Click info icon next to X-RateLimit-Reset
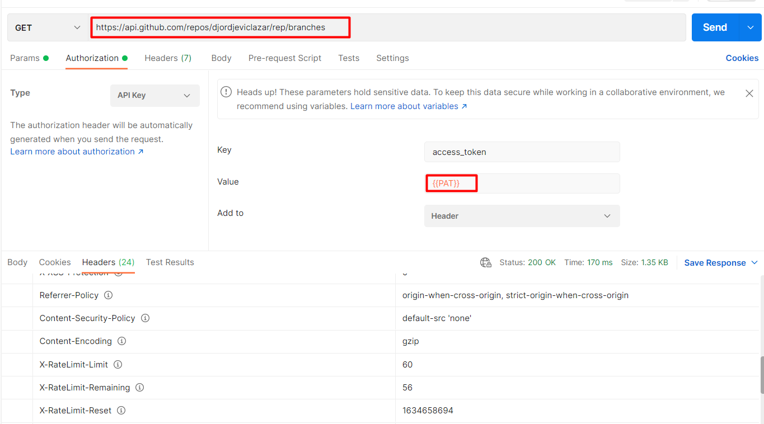764x424 pixels. [x=121, y=411]
